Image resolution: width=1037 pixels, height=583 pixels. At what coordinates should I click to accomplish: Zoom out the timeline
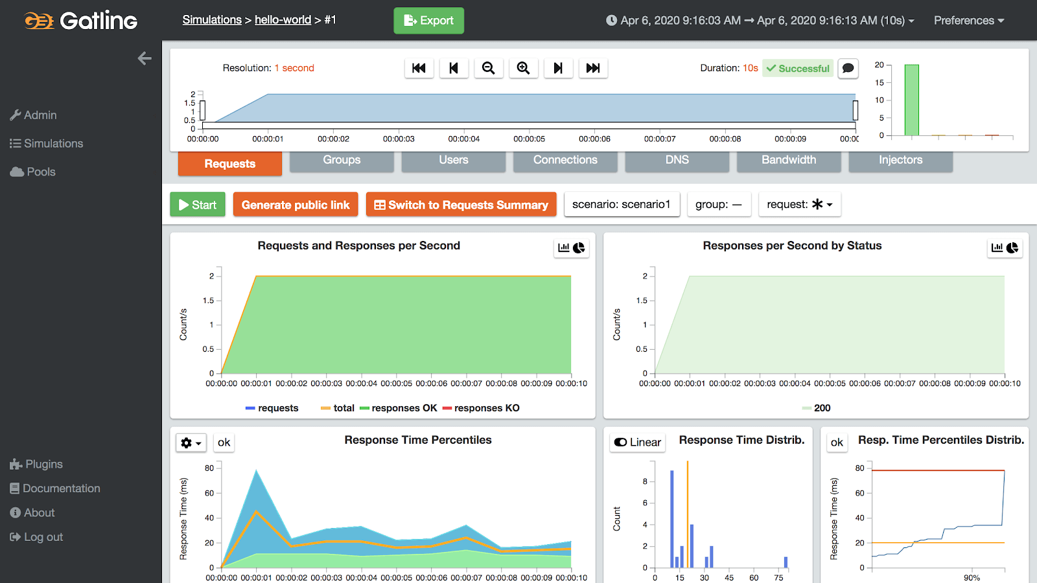click(489, 68)
